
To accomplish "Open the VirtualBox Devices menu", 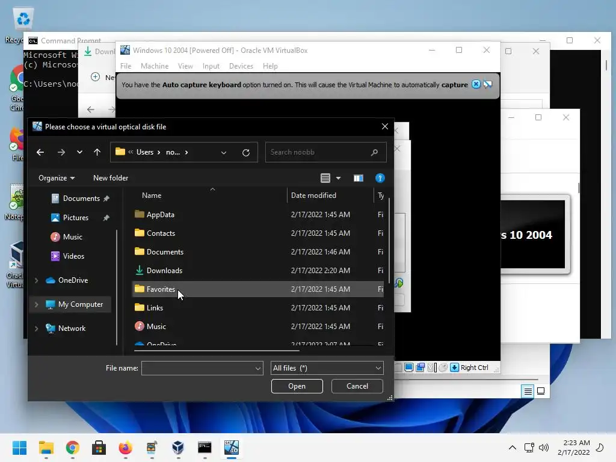I will point(241,66).
